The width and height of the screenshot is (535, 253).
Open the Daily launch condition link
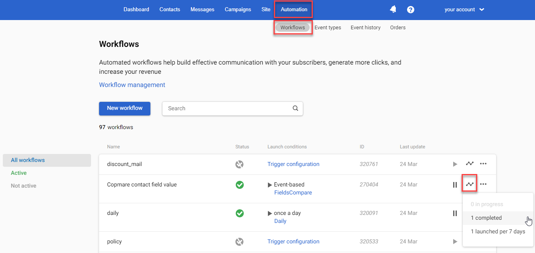point(280,221)
